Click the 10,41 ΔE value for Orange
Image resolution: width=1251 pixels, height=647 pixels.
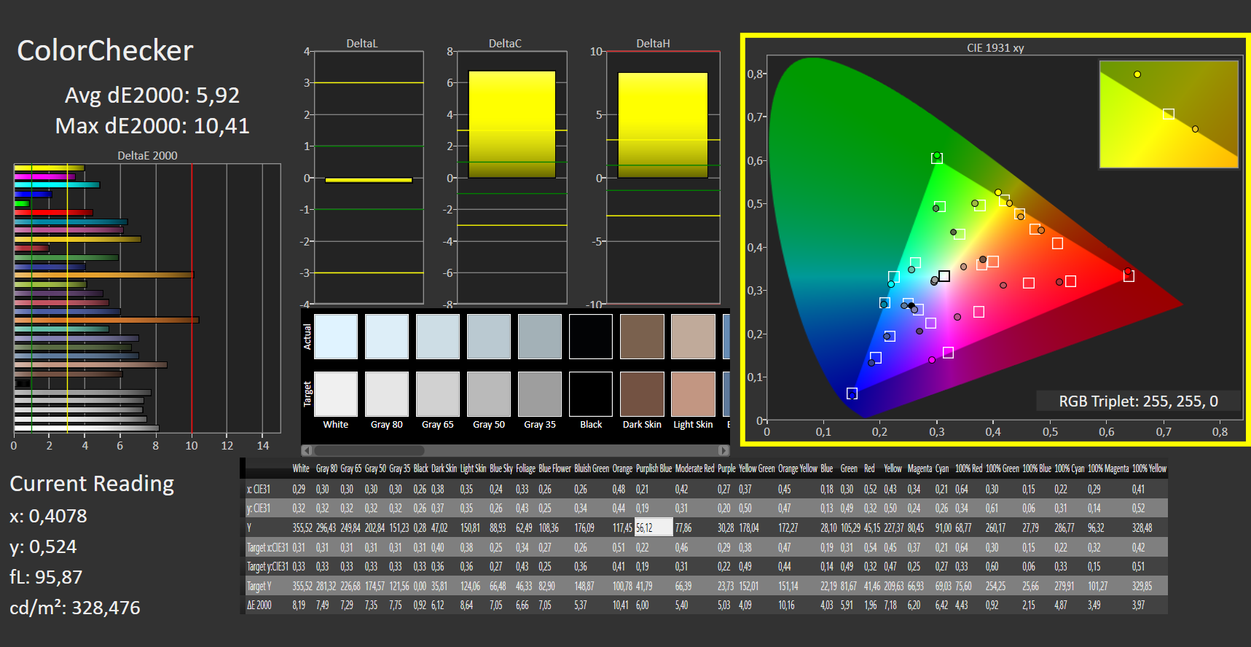621,605
